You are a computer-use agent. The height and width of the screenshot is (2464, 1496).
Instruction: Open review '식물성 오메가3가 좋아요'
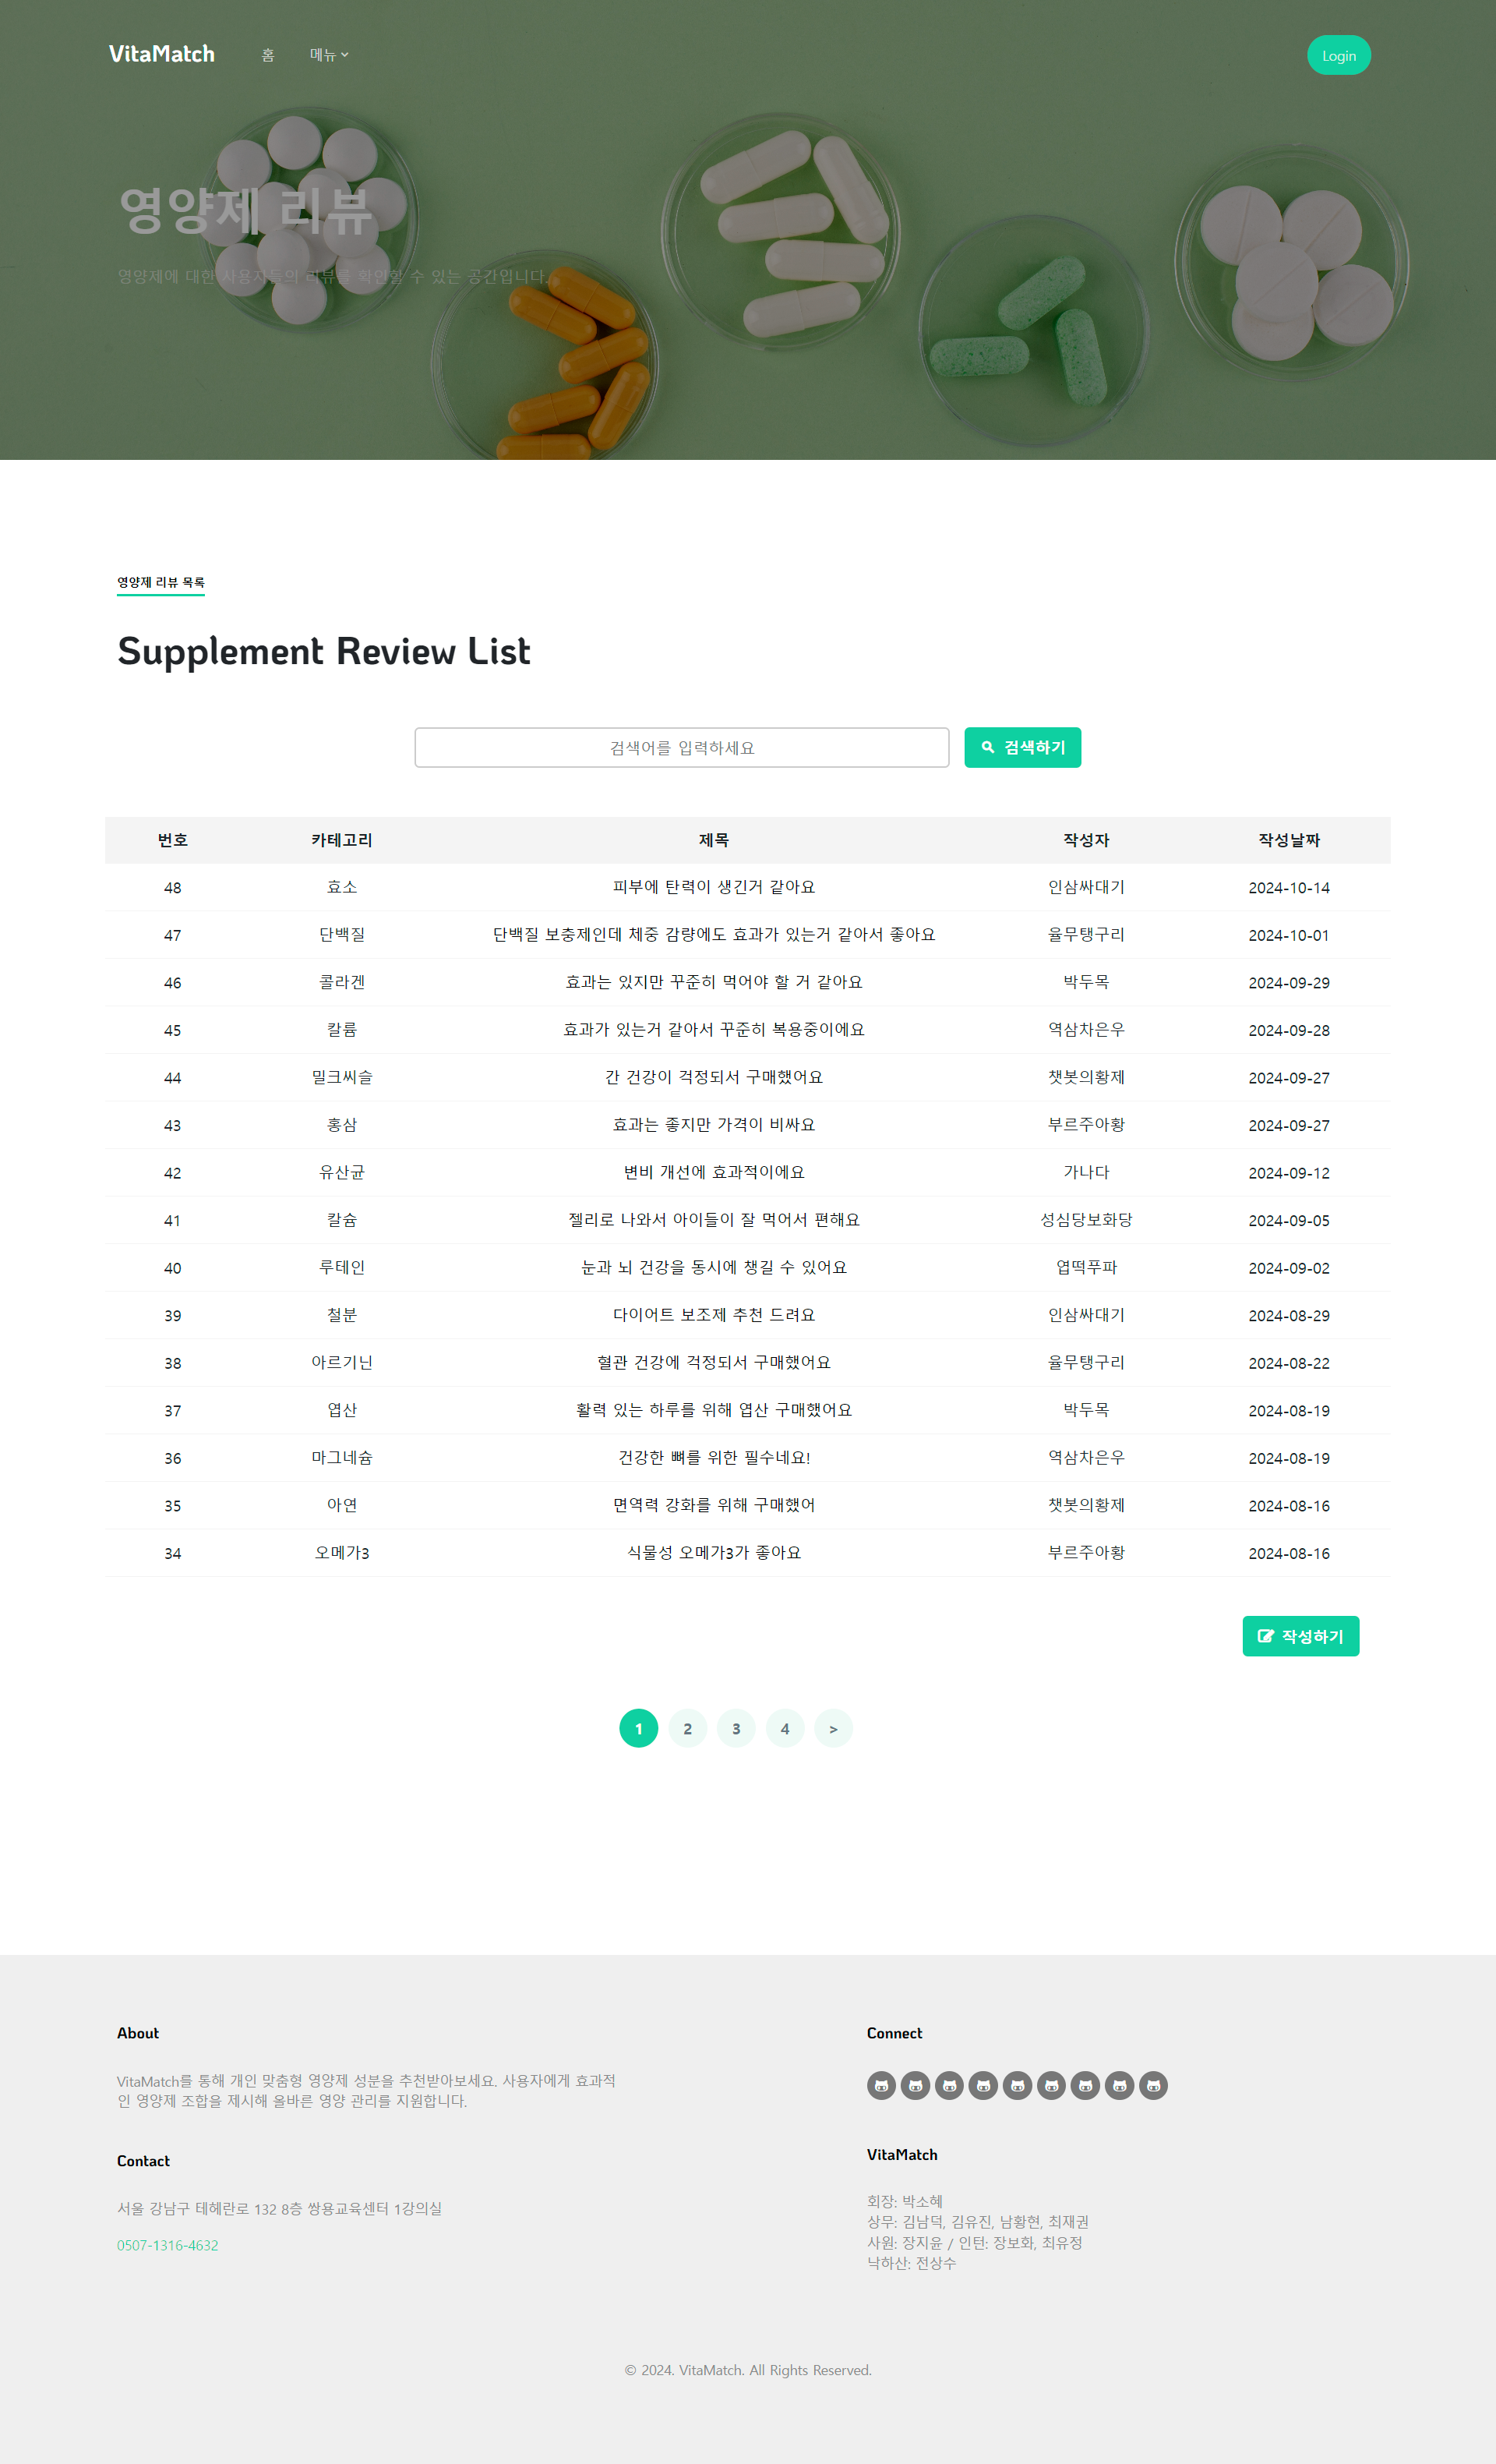[714, 1552]
